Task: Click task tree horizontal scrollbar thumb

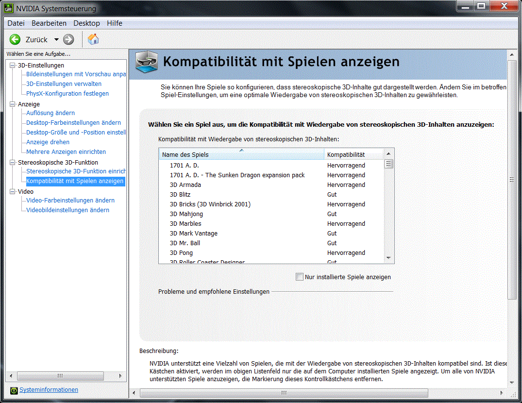Action: point(60,376)
